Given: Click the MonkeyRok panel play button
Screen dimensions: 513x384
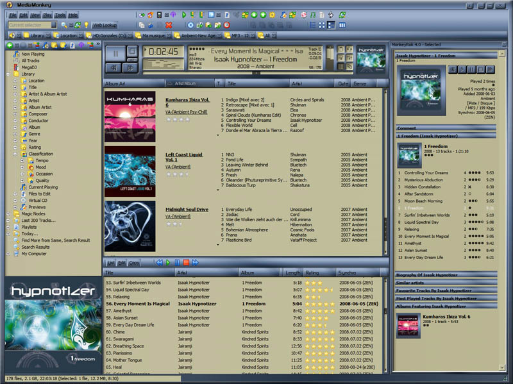Looking at the screenshot, I should (x=462, y=69).
